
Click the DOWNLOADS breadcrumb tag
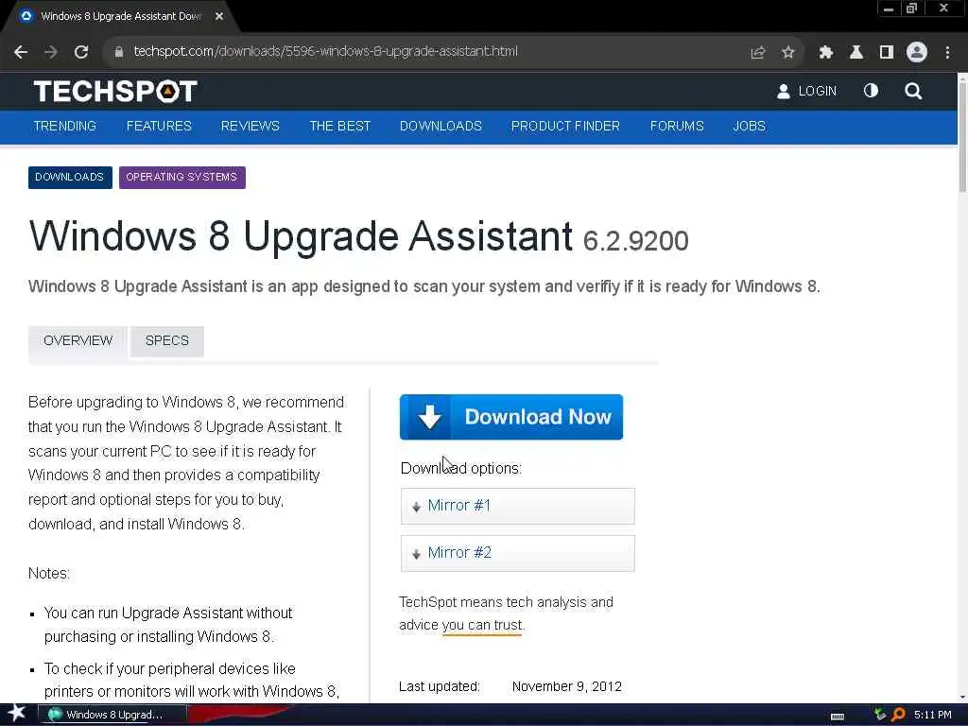pos(70,177)
